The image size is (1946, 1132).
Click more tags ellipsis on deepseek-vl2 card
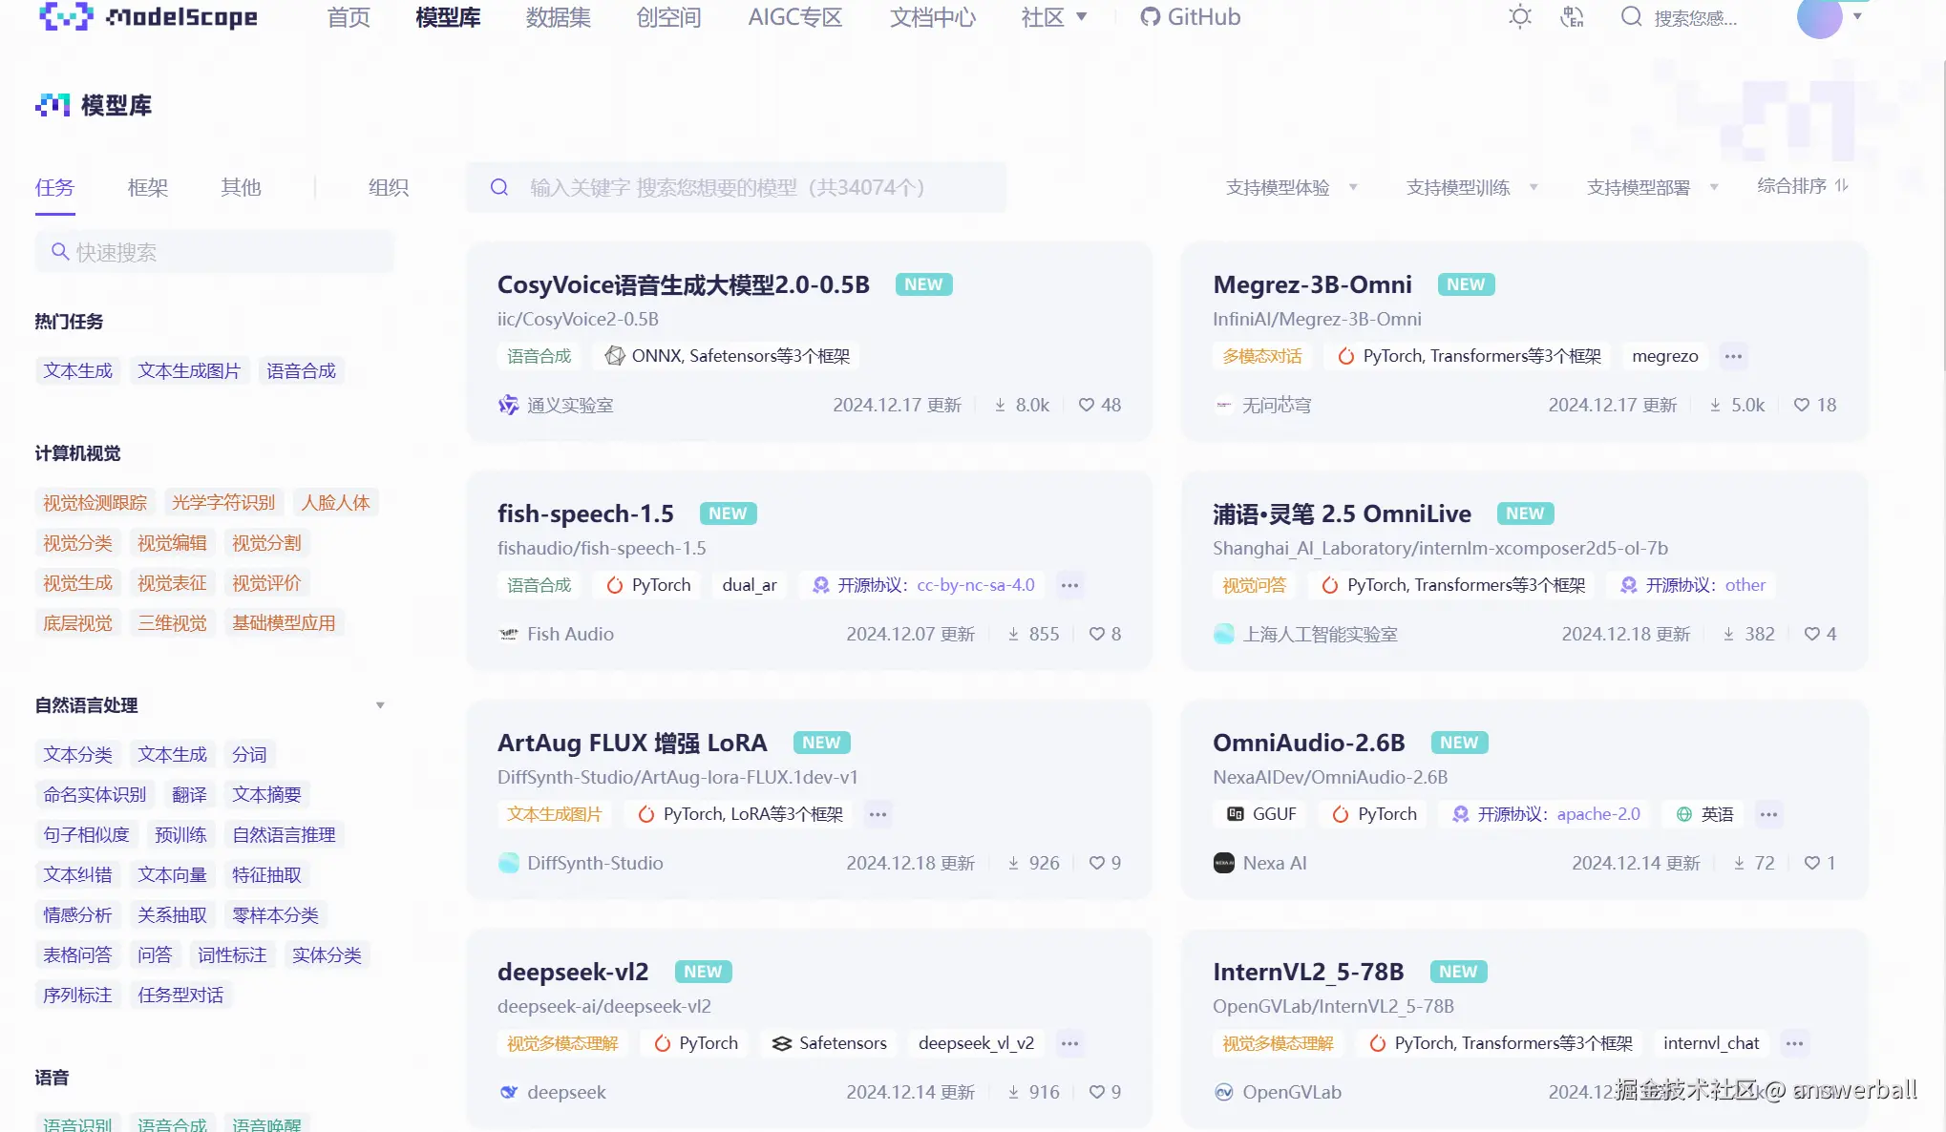[x=1069, y=1043]
